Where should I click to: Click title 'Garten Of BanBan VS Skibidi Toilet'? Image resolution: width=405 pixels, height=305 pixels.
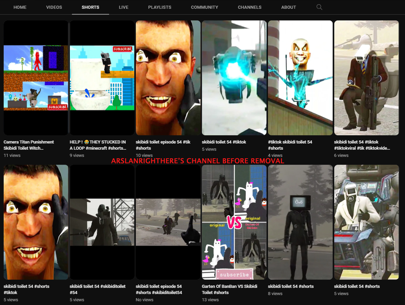point(230,289)
